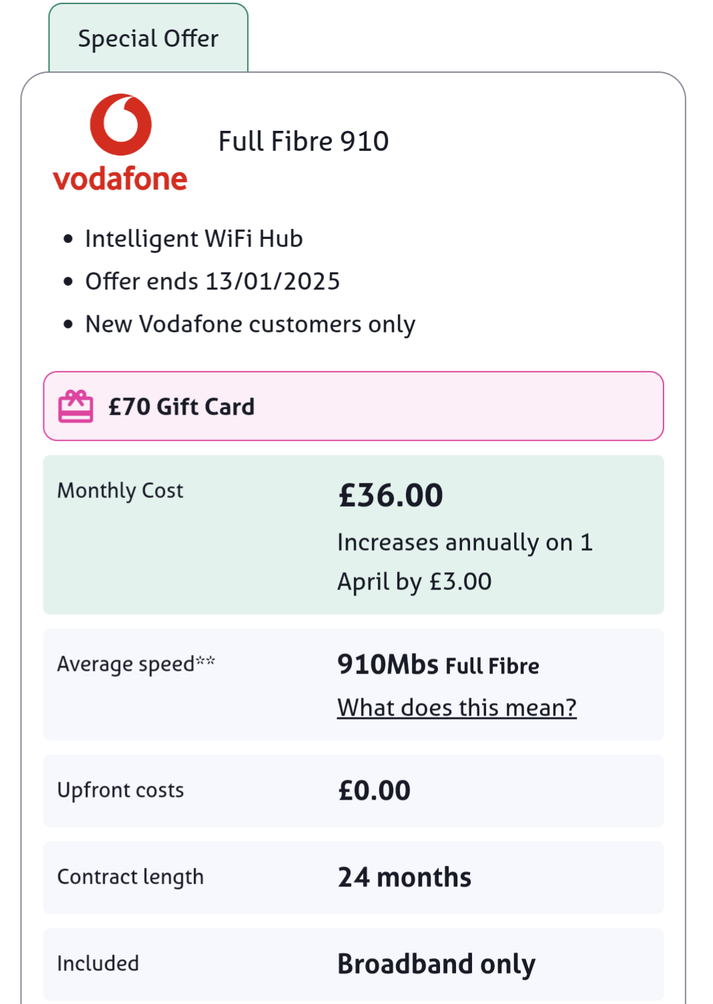
Task: Click the Offer ends 13/01/2025 bullet
Action: [212, 282]
